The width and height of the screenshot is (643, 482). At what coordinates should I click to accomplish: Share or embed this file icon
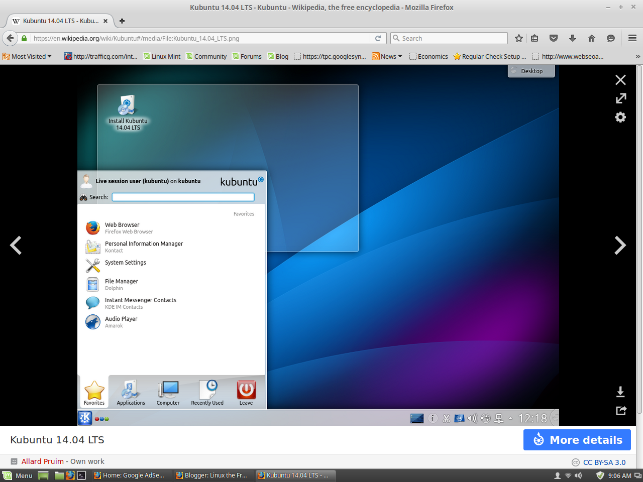621,410
